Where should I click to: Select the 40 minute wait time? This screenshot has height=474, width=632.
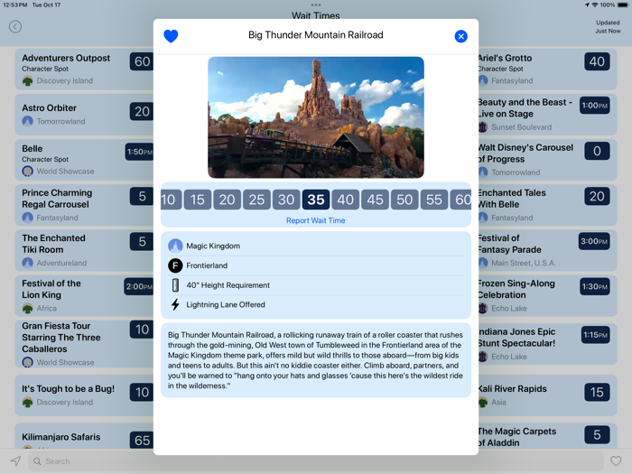coord(346,200)
